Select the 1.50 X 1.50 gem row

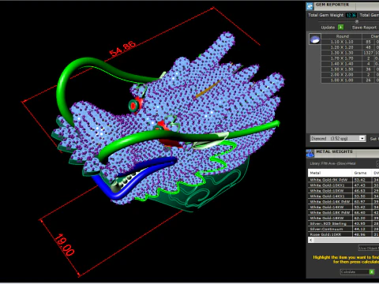pos(350,69)
